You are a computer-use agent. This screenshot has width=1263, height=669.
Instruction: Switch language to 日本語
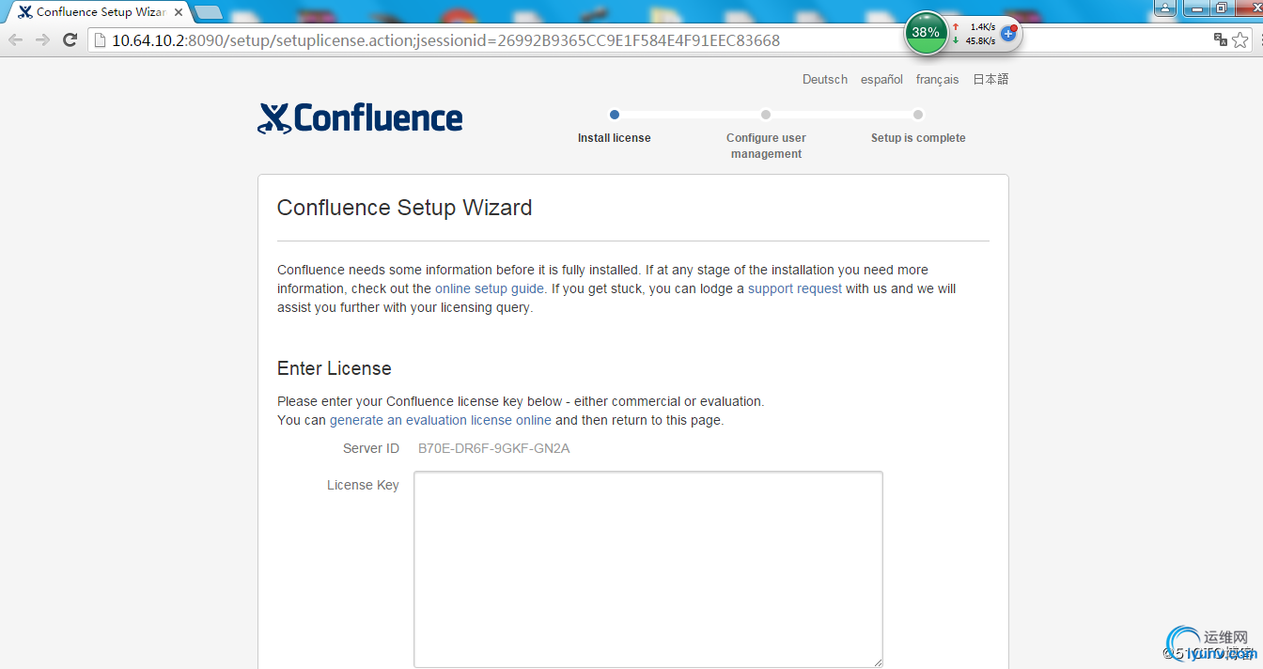(990, 80)
